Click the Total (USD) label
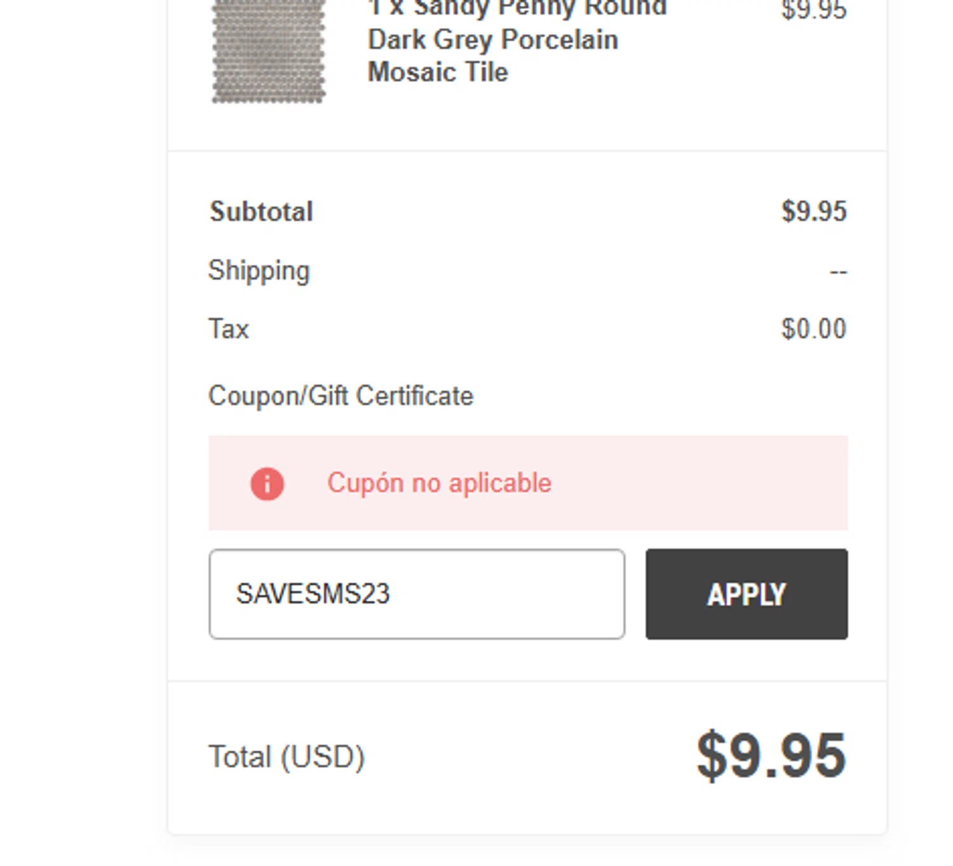 (287, 757)
